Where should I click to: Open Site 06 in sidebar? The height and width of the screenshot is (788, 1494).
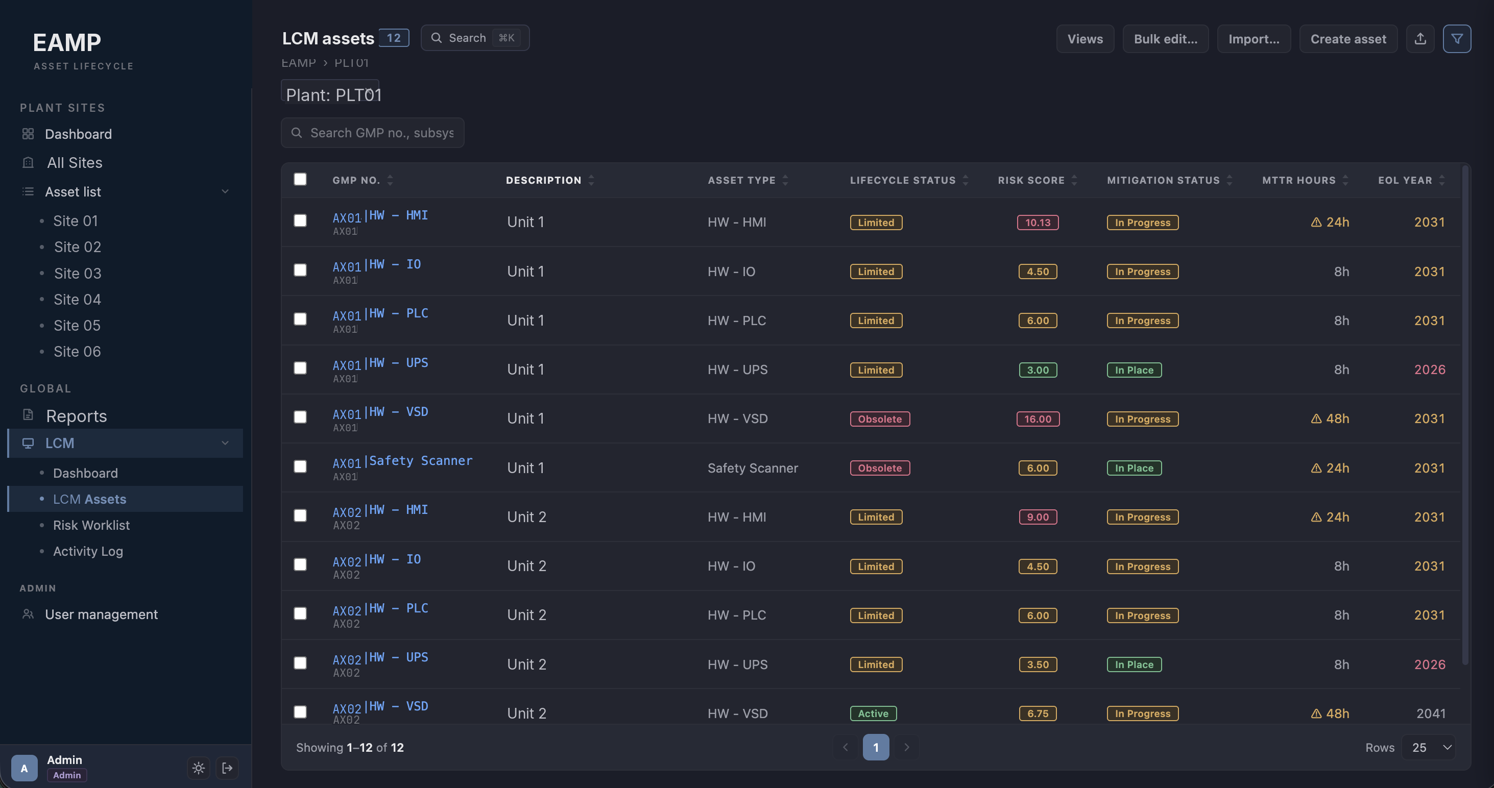point(77,351)
